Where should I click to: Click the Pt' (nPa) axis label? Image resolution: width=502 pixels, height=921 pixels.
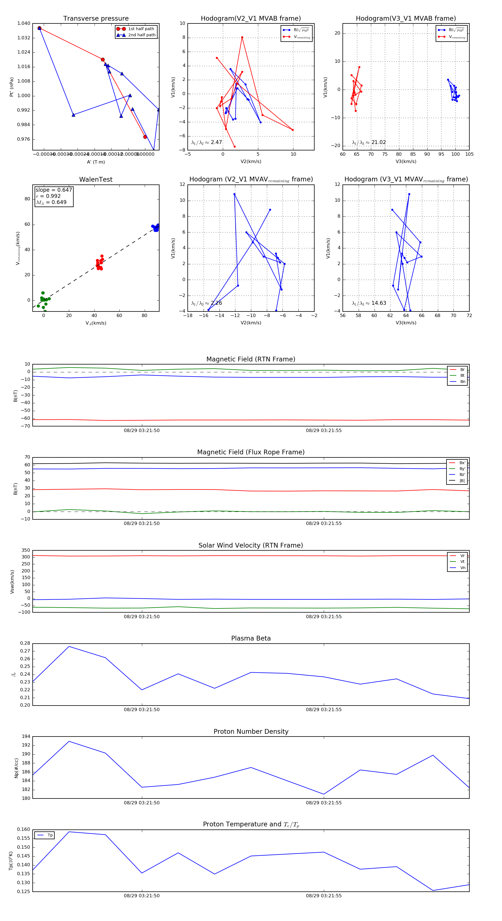(11, 87)
